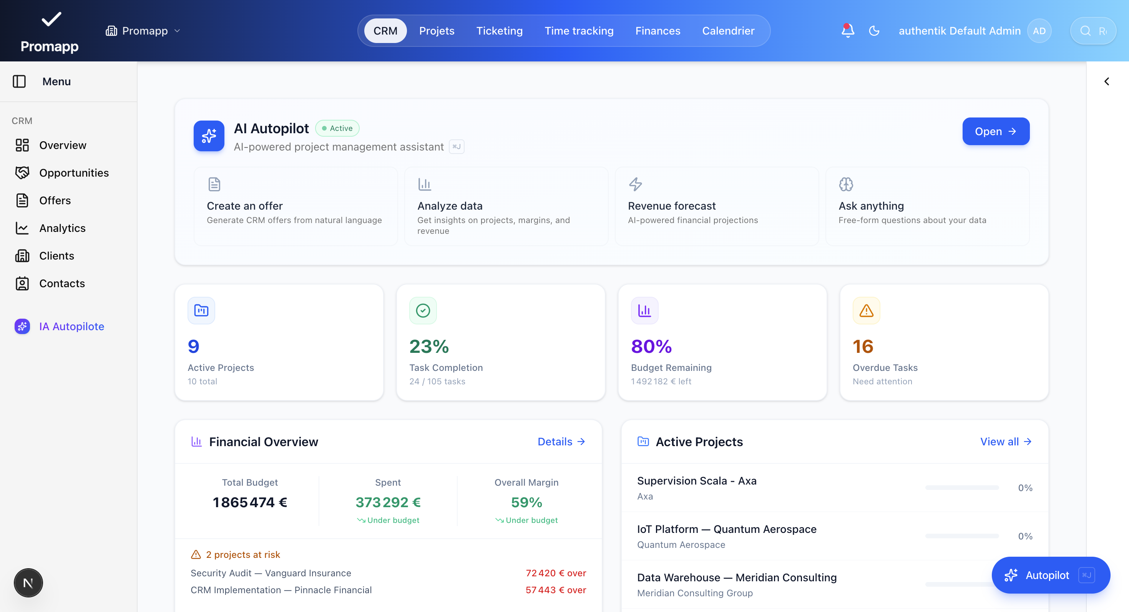This screenshot has width=1129, height=612.
Task: Click the 80% Budget Remaining stat
Action: (x=722, y=342)
